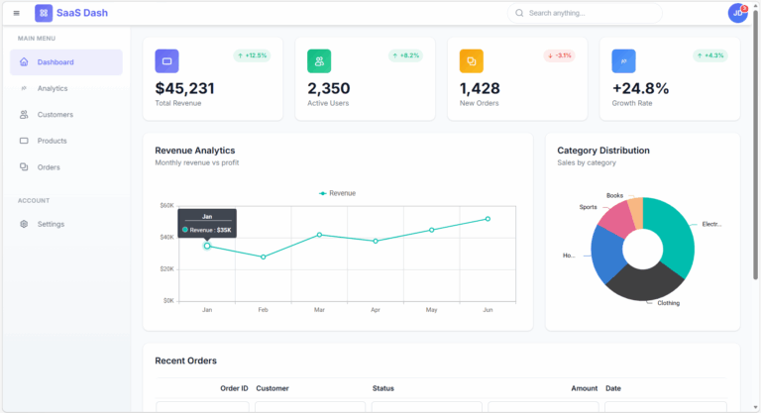Sort by Customer column header
The width and height of the screenshot is (761, 413).
(x=272, y=388)
